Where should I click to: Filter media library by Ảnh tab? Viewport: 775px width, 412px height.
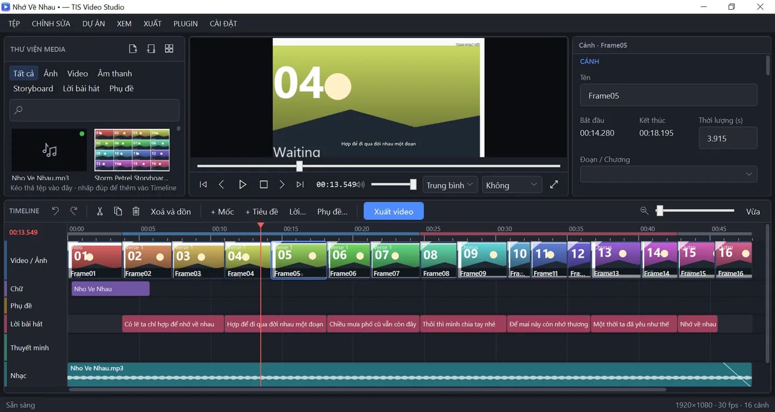tap(51, 73)
